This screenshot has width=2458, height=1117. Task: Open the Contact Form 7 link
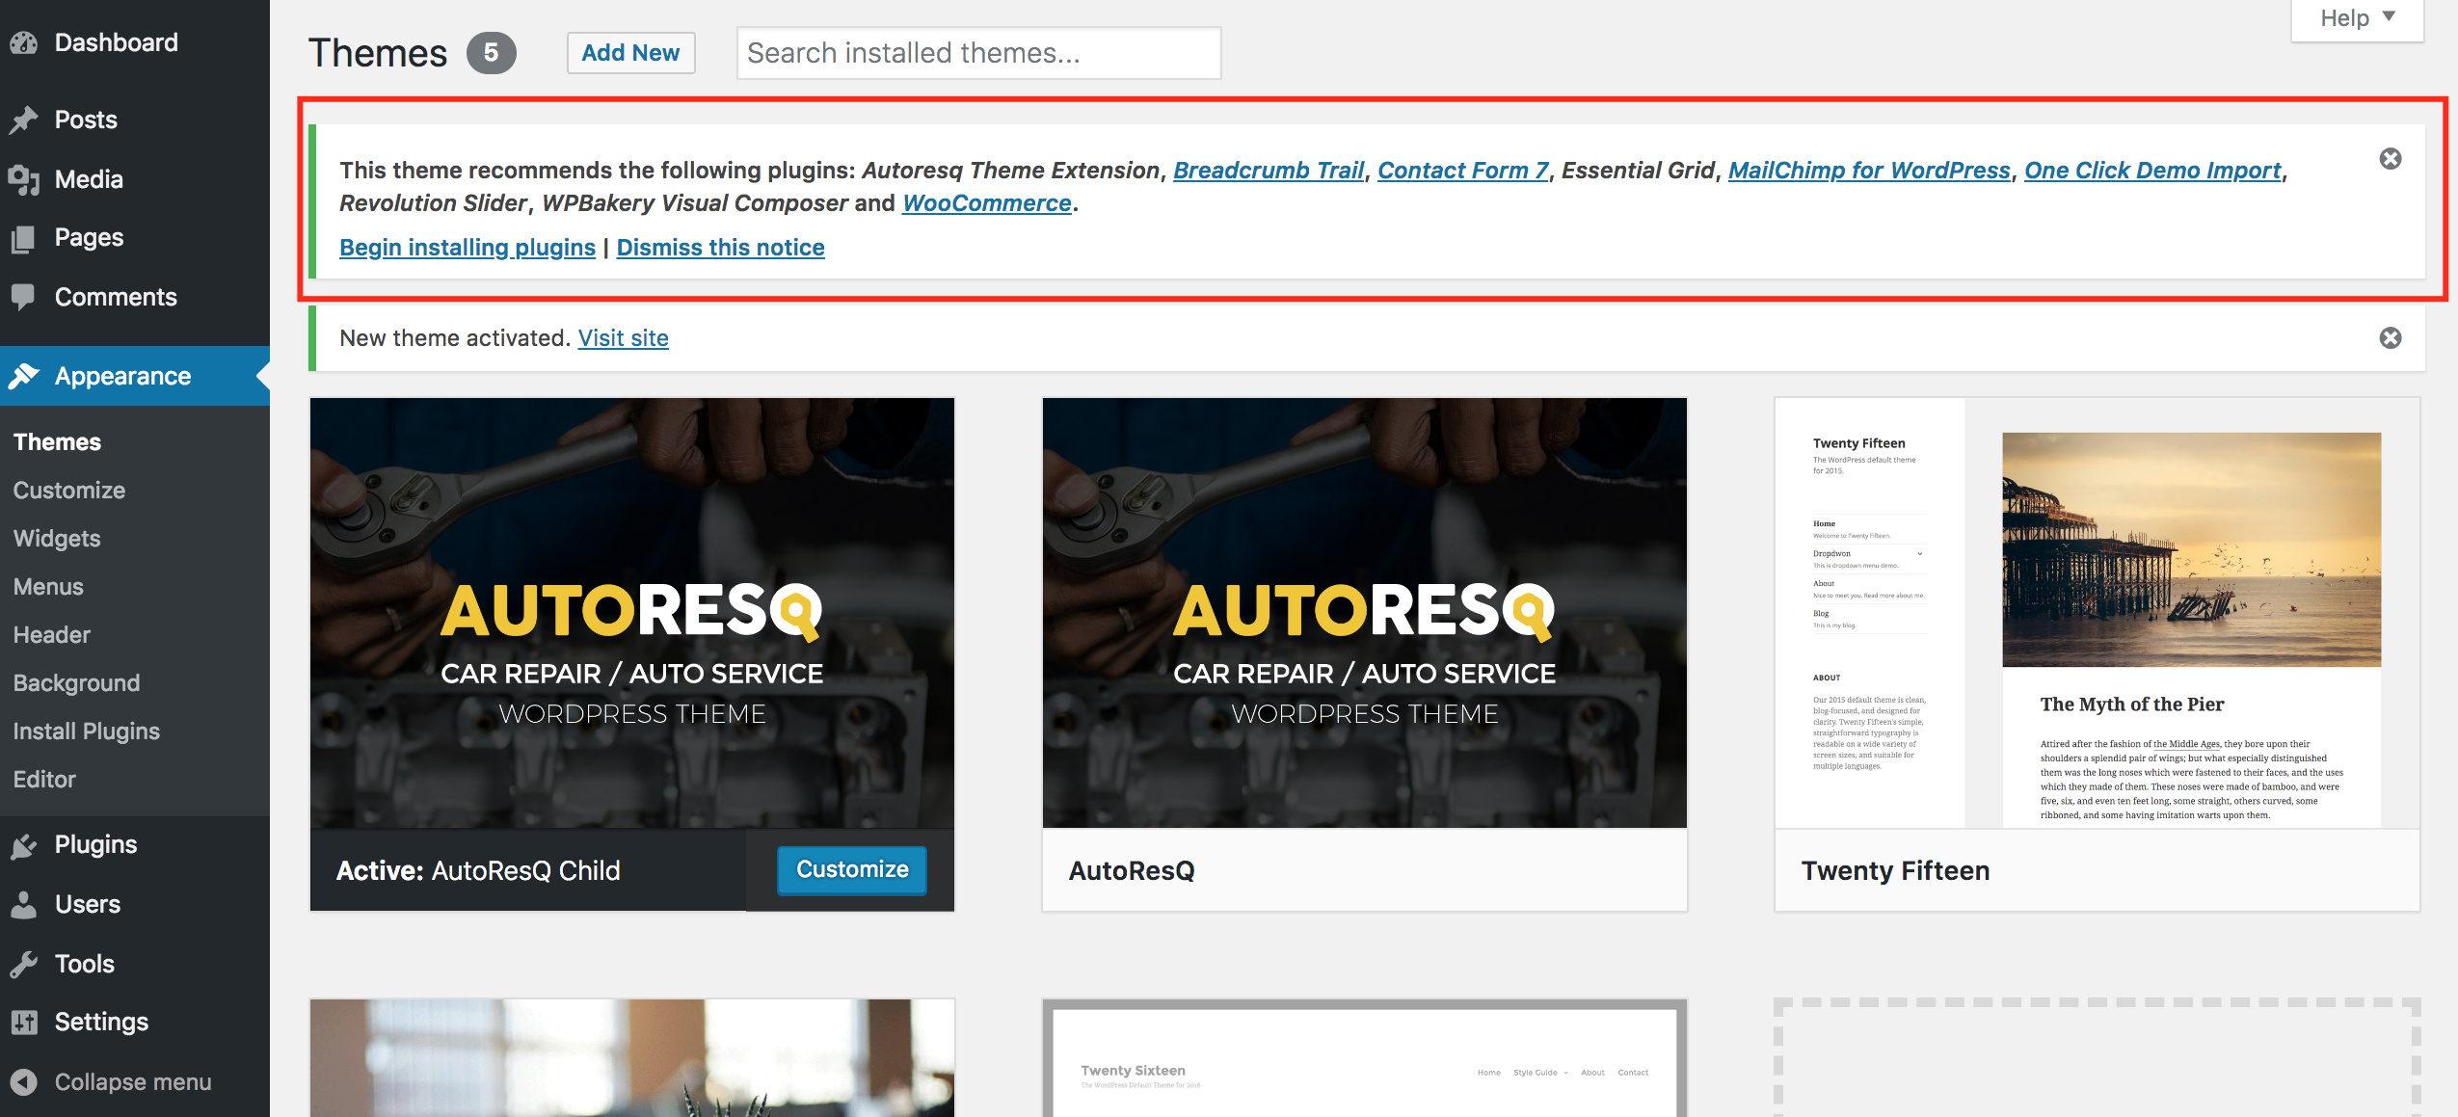[x=1462, y=171]
